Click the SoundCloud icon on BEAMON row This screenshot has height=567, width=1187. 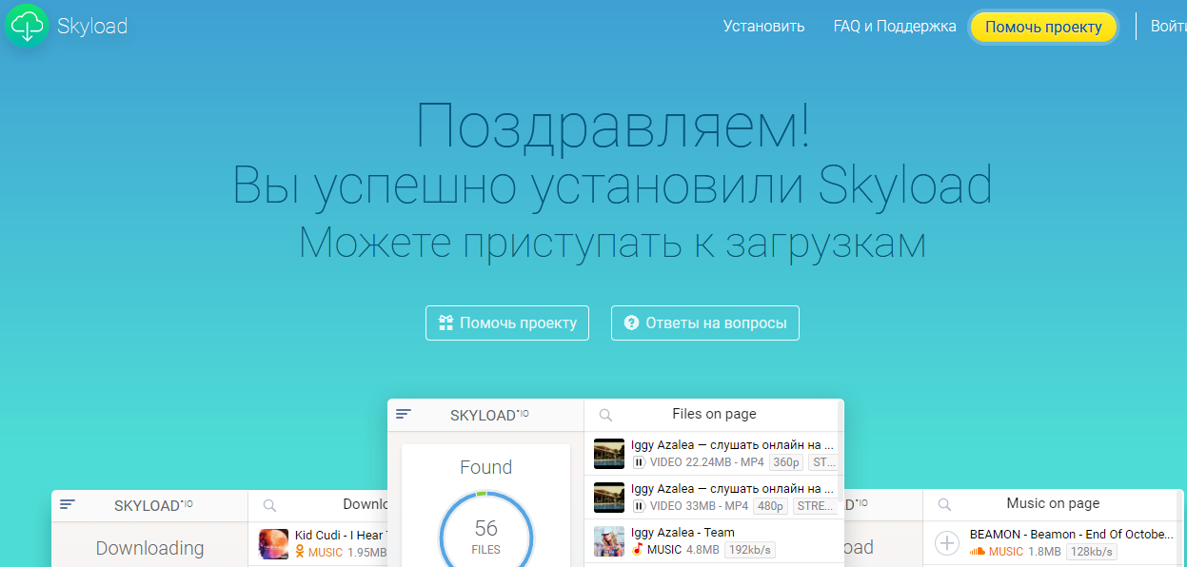[978, 552]
